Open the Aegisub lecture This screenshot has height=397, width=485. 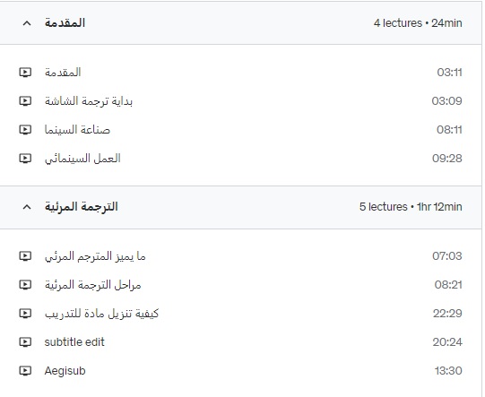[65, 371]
